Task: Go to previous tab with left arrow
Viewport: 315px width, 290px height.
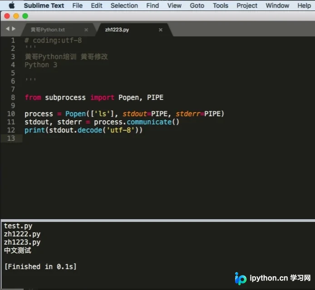Action: [x=8, y=29]
